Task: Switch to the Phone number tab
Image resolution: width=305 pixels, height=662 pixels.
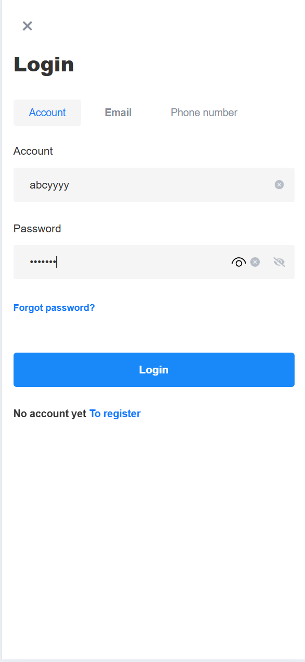Action: (x=204, y=113)
